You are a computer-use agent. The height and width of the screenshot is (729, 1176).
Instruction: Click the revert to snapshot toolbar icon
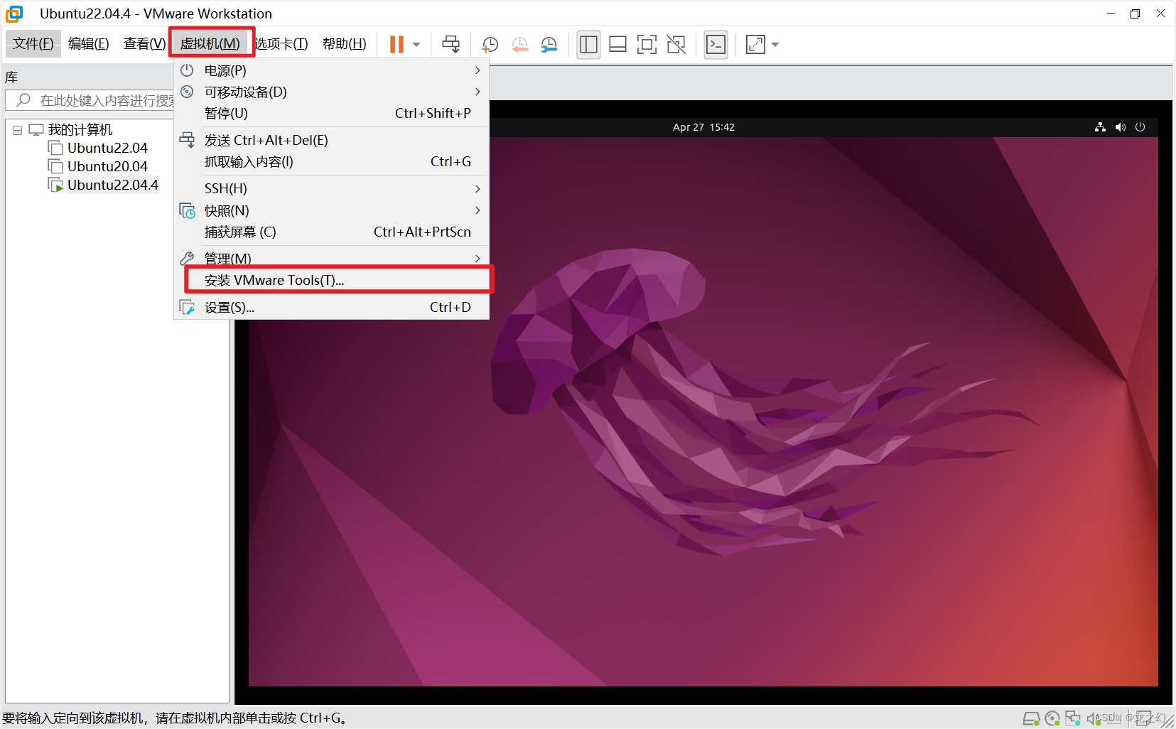[x=519, y=45]
